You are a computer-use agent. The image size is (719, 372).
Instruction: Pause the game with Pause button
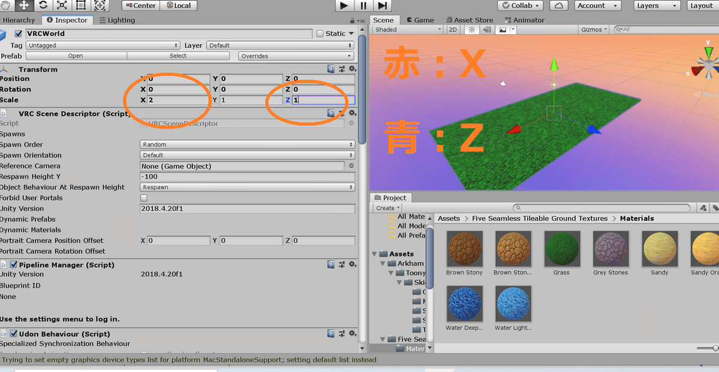coord(362,5)
